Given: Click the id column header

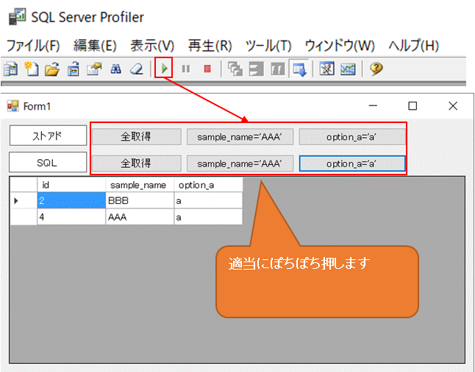Looking at the screenshot, I should click(x=71, y=185).
